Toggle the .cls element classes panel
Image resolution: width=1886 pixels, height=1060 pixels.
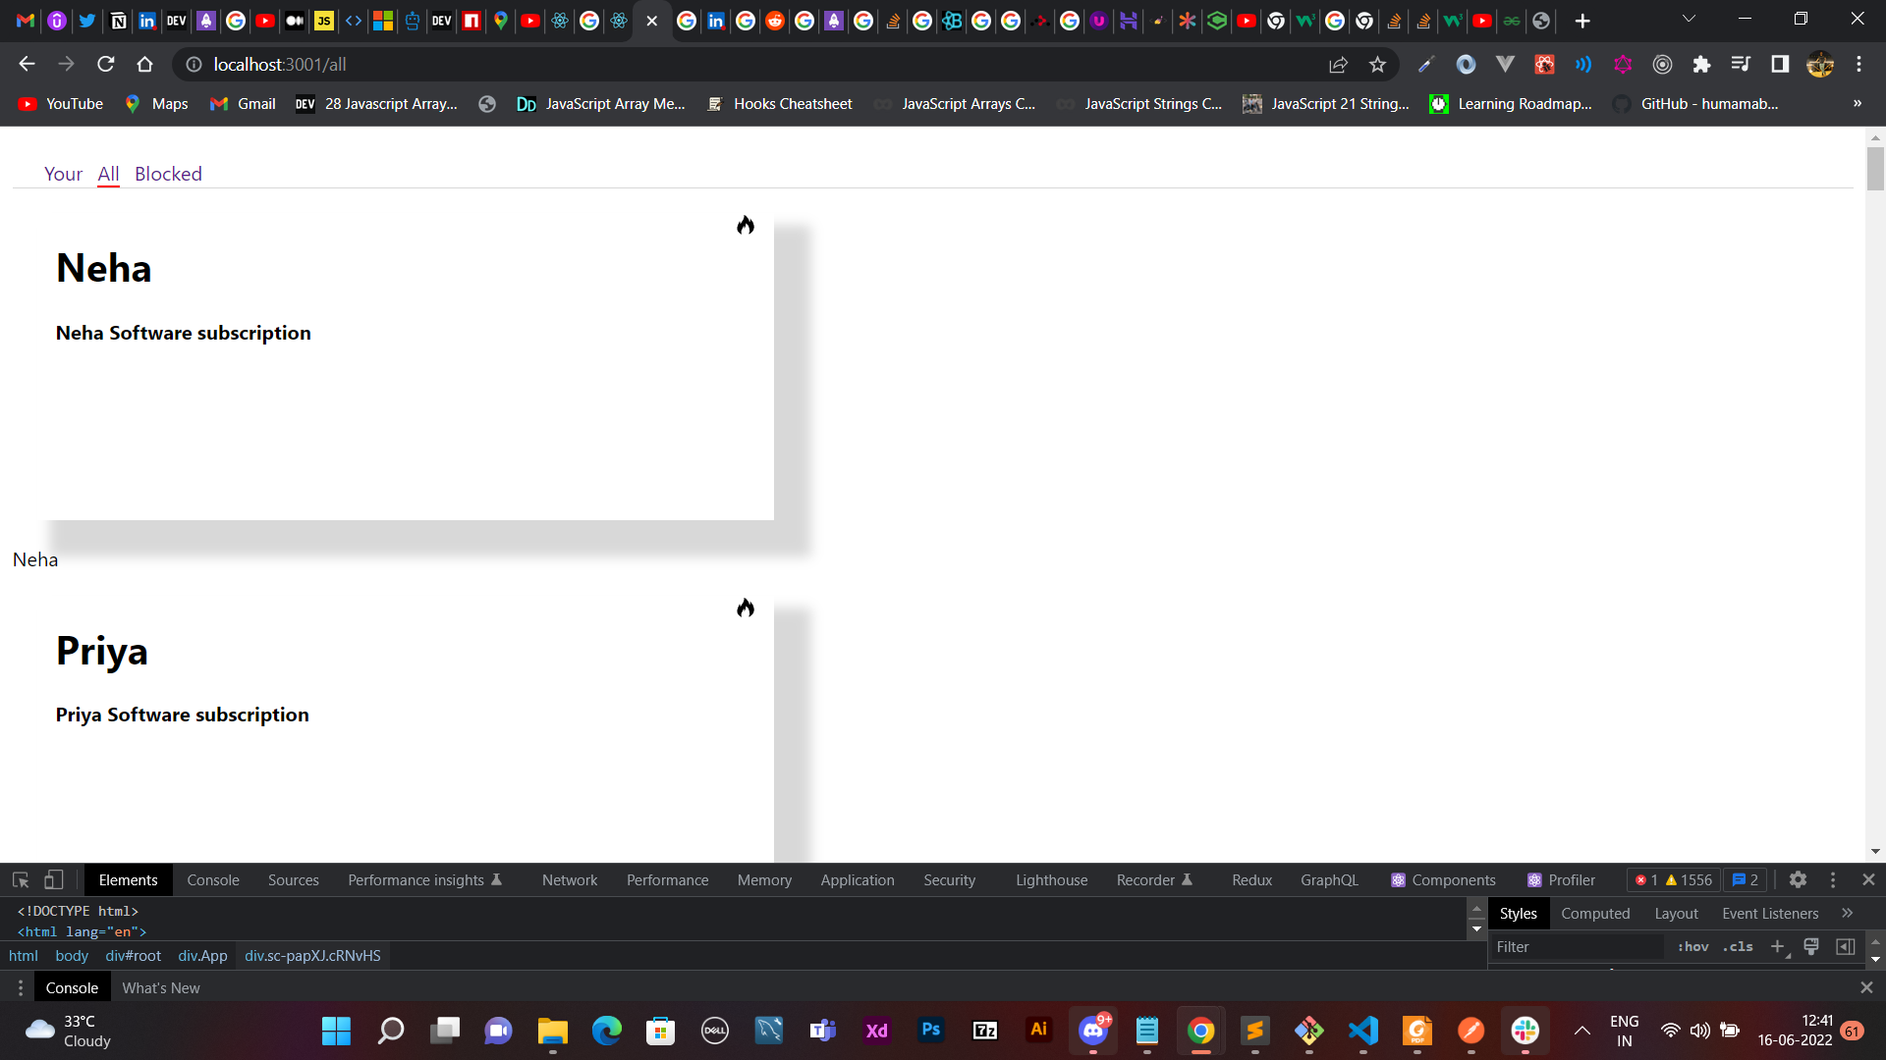[x=1738, y=947]
